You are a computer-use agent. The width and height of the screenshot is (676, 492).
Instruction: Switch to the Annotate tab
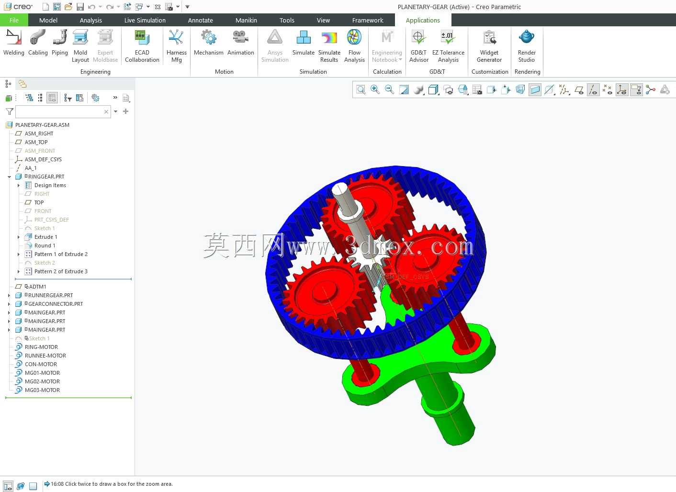[x=201, y=20]
